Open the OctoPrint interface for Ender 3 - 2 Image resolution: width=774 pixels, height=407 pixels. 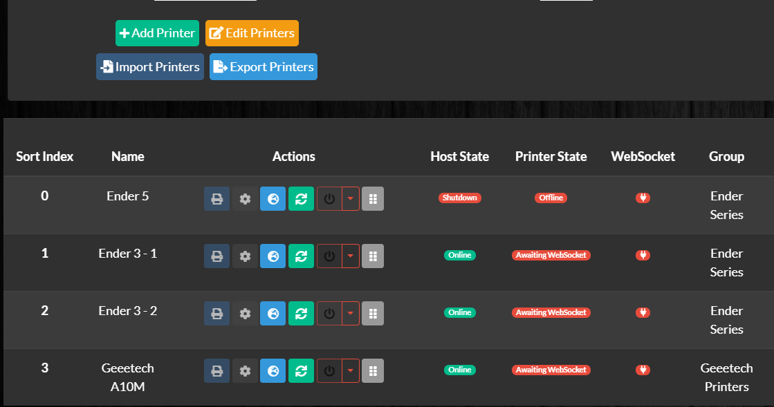point(273,313)
